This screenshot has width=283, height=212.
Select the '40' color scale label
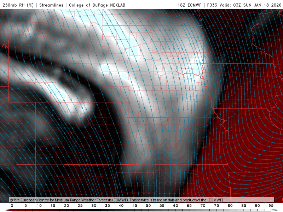point(121,206)
